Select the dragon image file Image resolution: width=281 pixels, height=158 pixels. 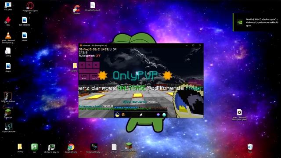click(8, 67)
